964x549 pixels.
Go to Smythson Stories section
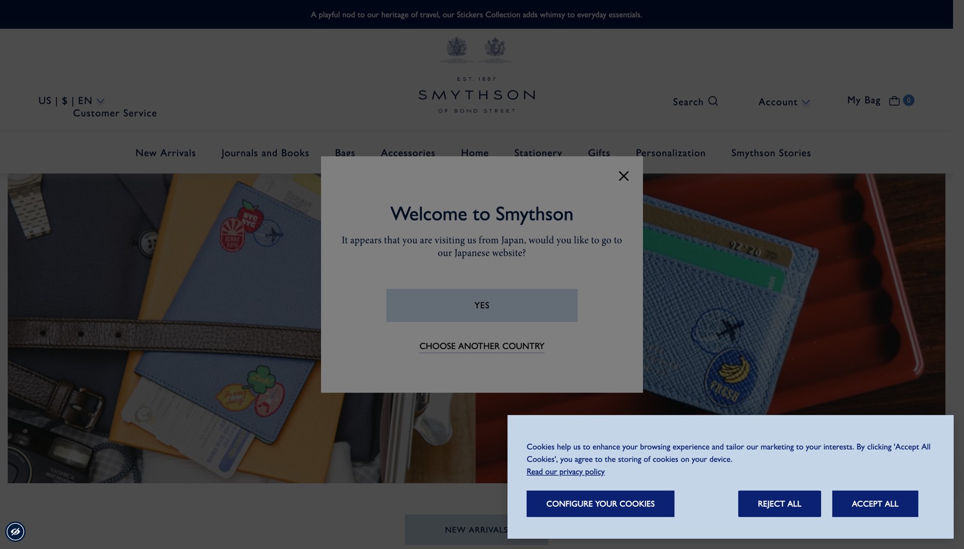[x=771, y=153]
